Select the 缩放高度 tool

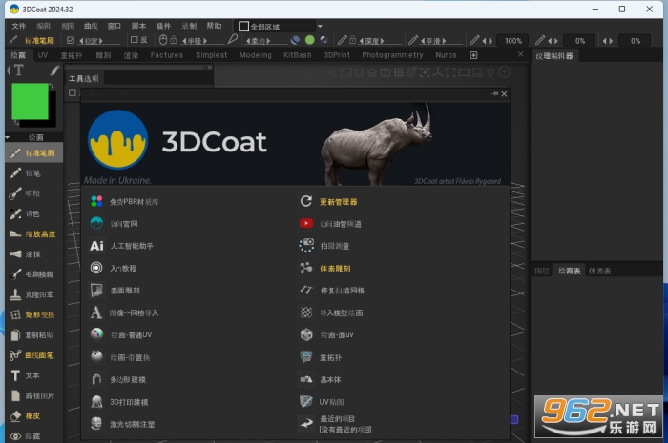[x=34, y=233]
